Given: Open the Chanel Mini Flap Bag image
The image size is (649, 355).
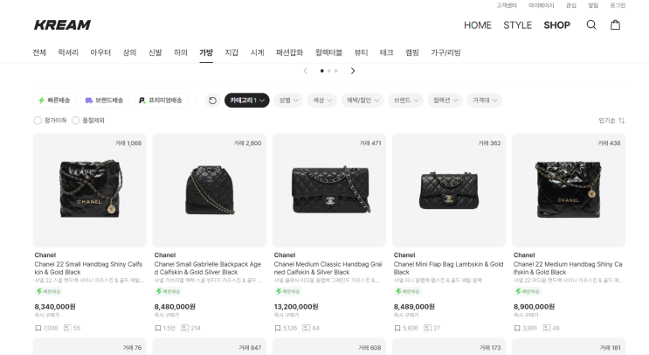Looking at the screenshot, I should (449, 190).
